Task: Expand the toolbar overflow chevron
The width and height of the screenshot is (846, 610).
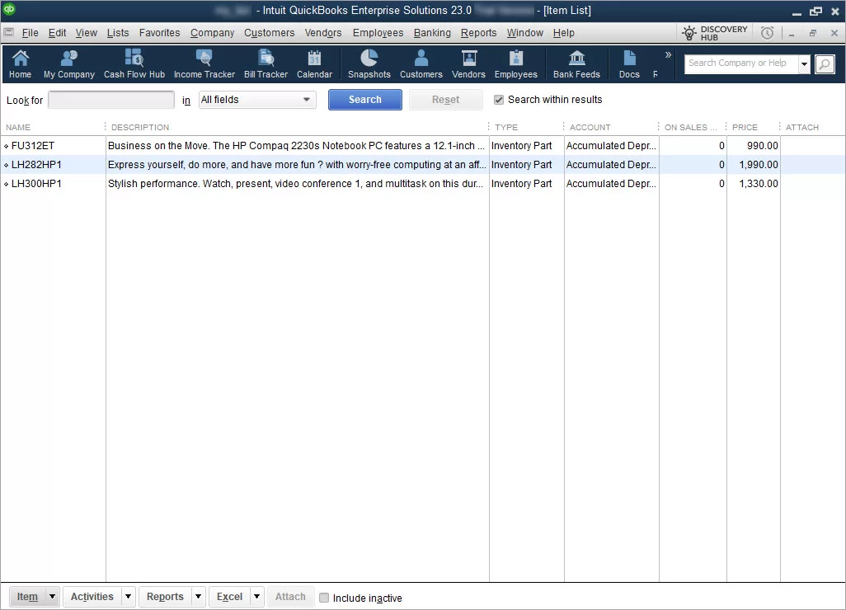Action: [x=668, y=55]
